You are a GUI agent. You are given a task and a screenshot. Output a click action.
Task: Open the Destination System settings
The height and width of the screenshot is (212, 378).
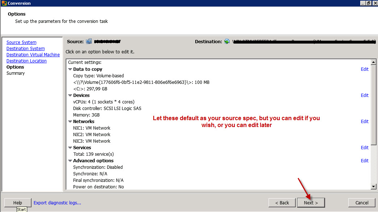point(25,48)
